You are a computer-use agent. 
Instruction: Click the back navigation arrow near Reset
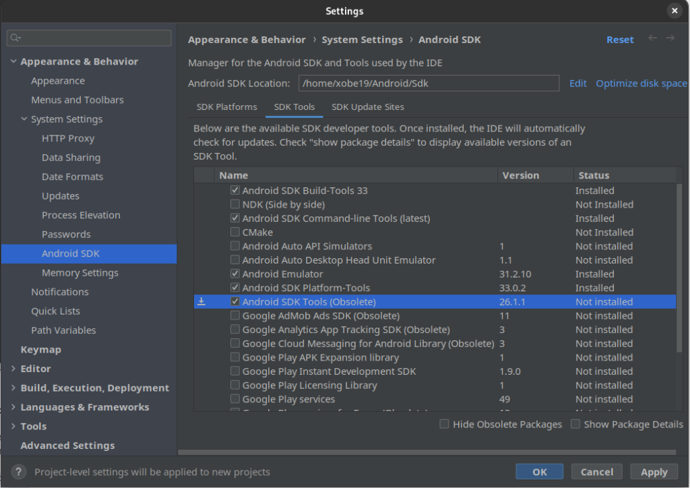[652, 39]
